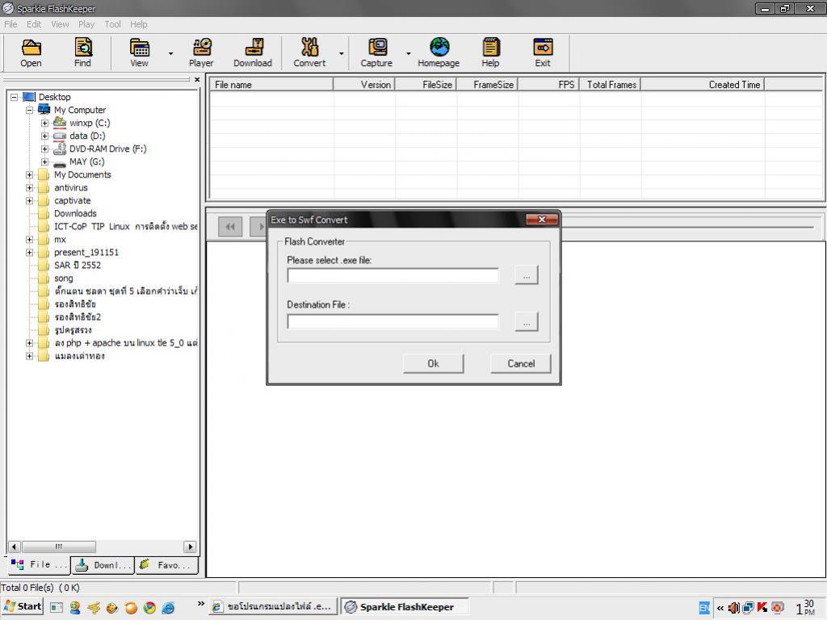Image resolution: width=827 pixels, height=620 pixels.
Task: Click Ok in Exe to Swf Convert
Action: pyautogui.click(x=433, y=364)
